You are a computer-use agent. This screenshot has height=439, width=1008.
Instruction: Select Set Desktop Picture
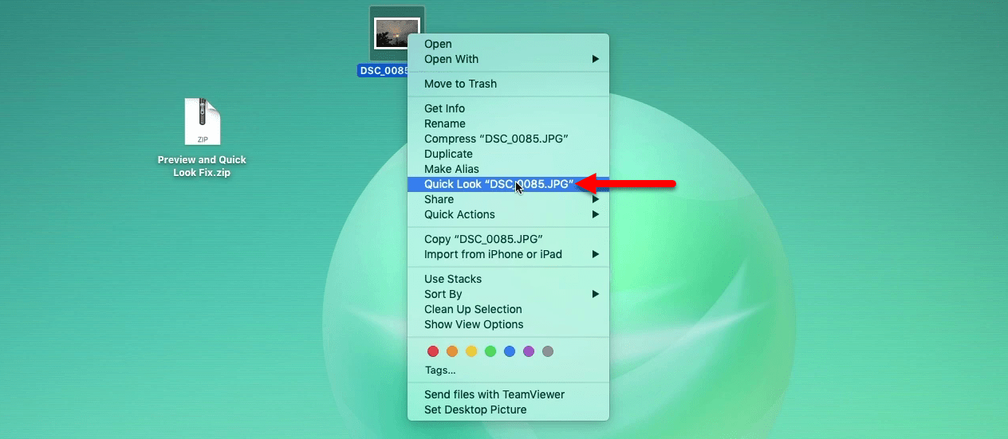click(x=508, y=410)
